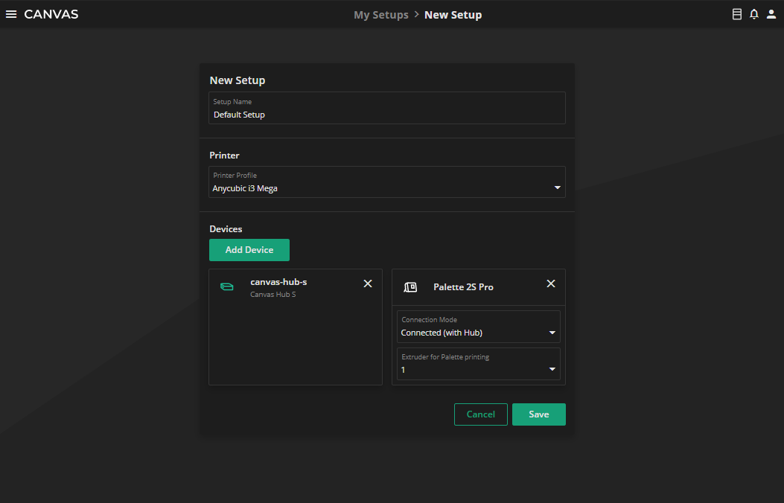Viewport: 784px width, 503px height.
Task: Click the CANVAS logo
Action: pos(51,14)
